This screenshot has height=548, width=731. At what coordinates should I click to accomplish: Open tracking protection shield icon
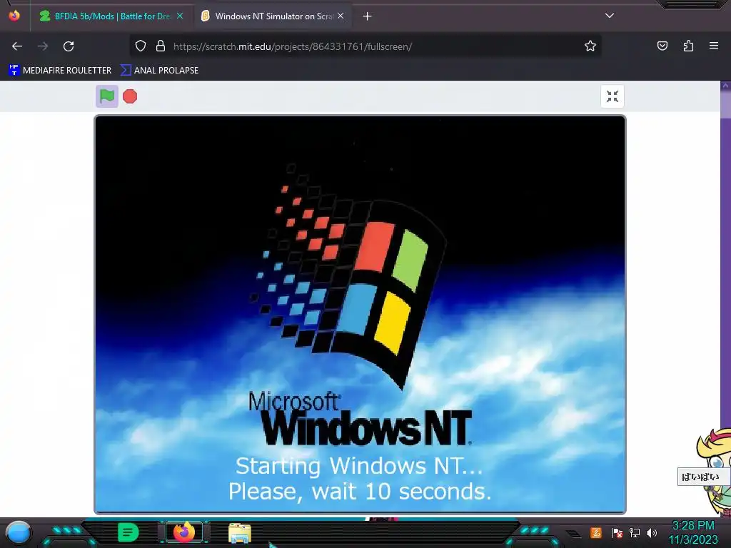(x=141, y=46)
